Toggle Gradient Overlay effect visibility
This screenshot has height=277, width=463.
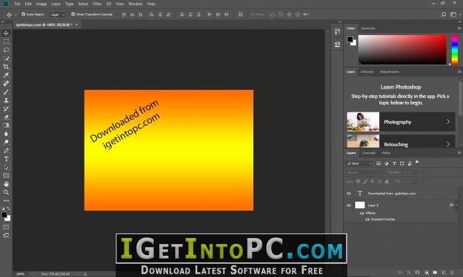[x=367, y=219]
